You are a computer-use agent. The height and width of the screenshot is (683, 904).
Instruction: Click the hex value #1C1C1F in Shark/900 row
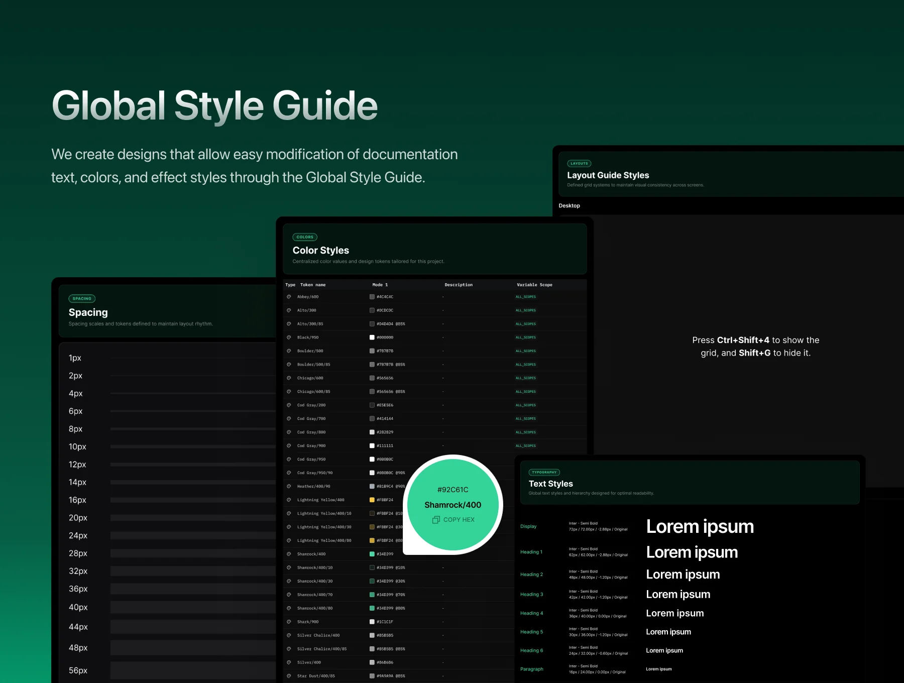click(x=385, y=622)
